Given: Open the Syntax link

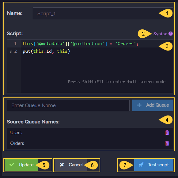Looking at the screenshot, I should 160,34.
